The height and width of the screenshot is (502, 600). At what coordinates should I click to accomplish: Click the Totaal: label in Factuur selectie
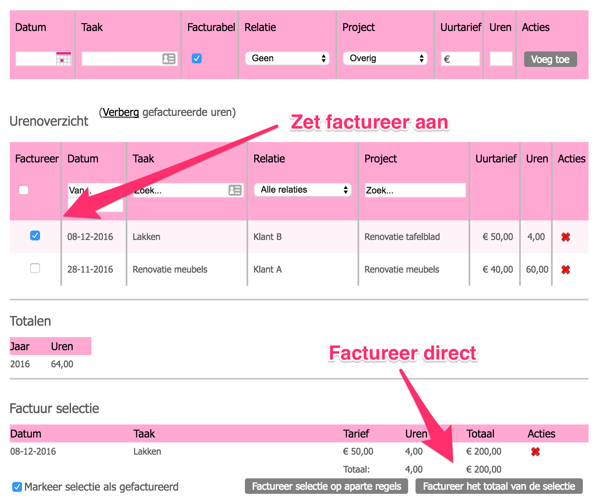point(356,469)
